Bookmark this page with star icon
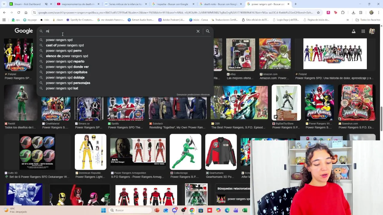383x215 pixels. [318, 13]
